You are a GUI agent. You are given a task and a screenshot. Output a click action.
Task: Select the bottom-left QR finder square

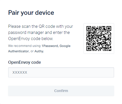[89, 48]
